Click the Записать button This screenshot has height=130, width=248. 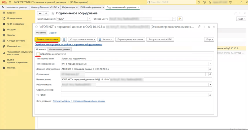(105, 39)
